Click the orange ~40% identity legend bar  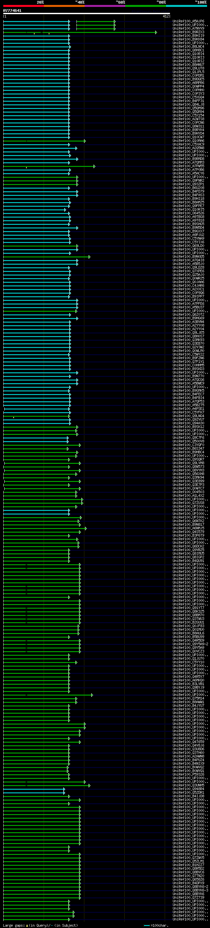tap(64, 6)
